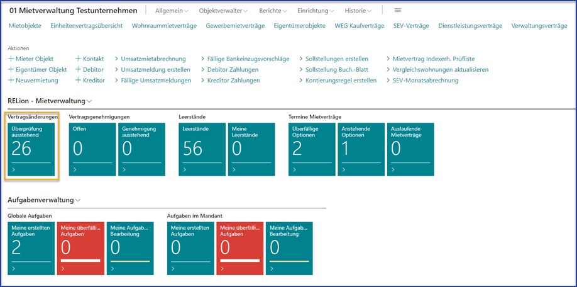Click the hamburger menu icon in navigation bar
The image size is (577, 287).
(x=397, y=11)
